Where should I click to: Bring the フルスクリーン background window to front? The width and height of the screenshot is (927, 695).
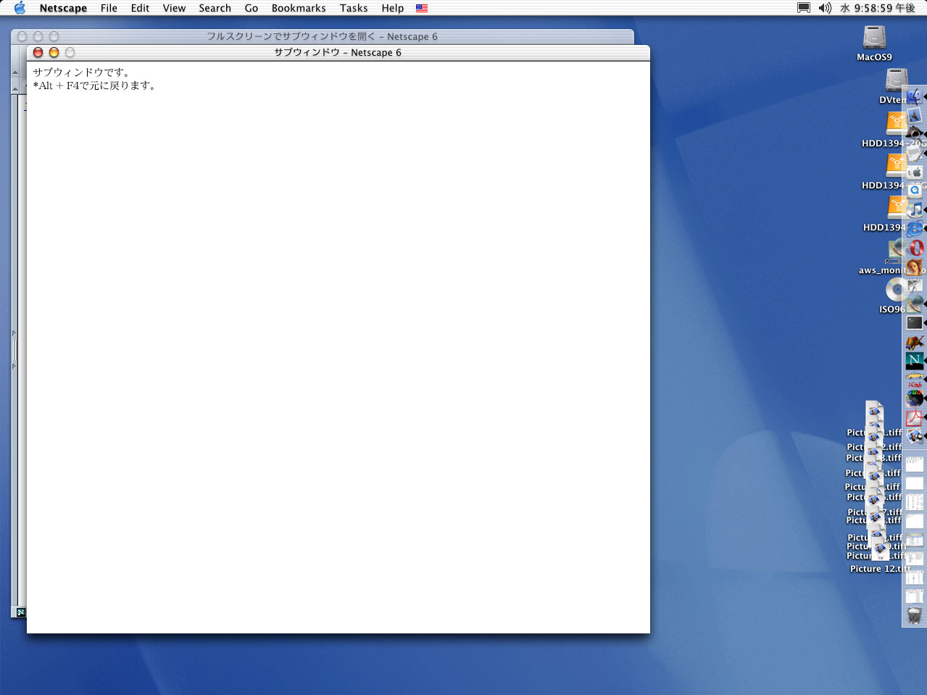pyautogui.click(x=322, y=36)
